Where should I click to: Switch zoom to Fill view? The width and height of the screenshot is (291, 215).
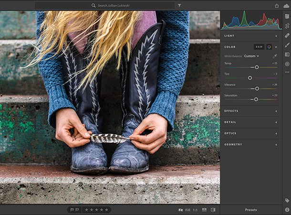point(187,210)
